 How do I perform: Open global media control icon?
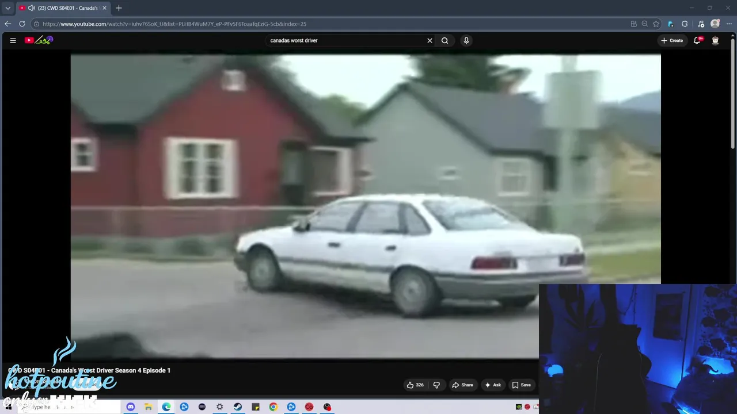701,24
